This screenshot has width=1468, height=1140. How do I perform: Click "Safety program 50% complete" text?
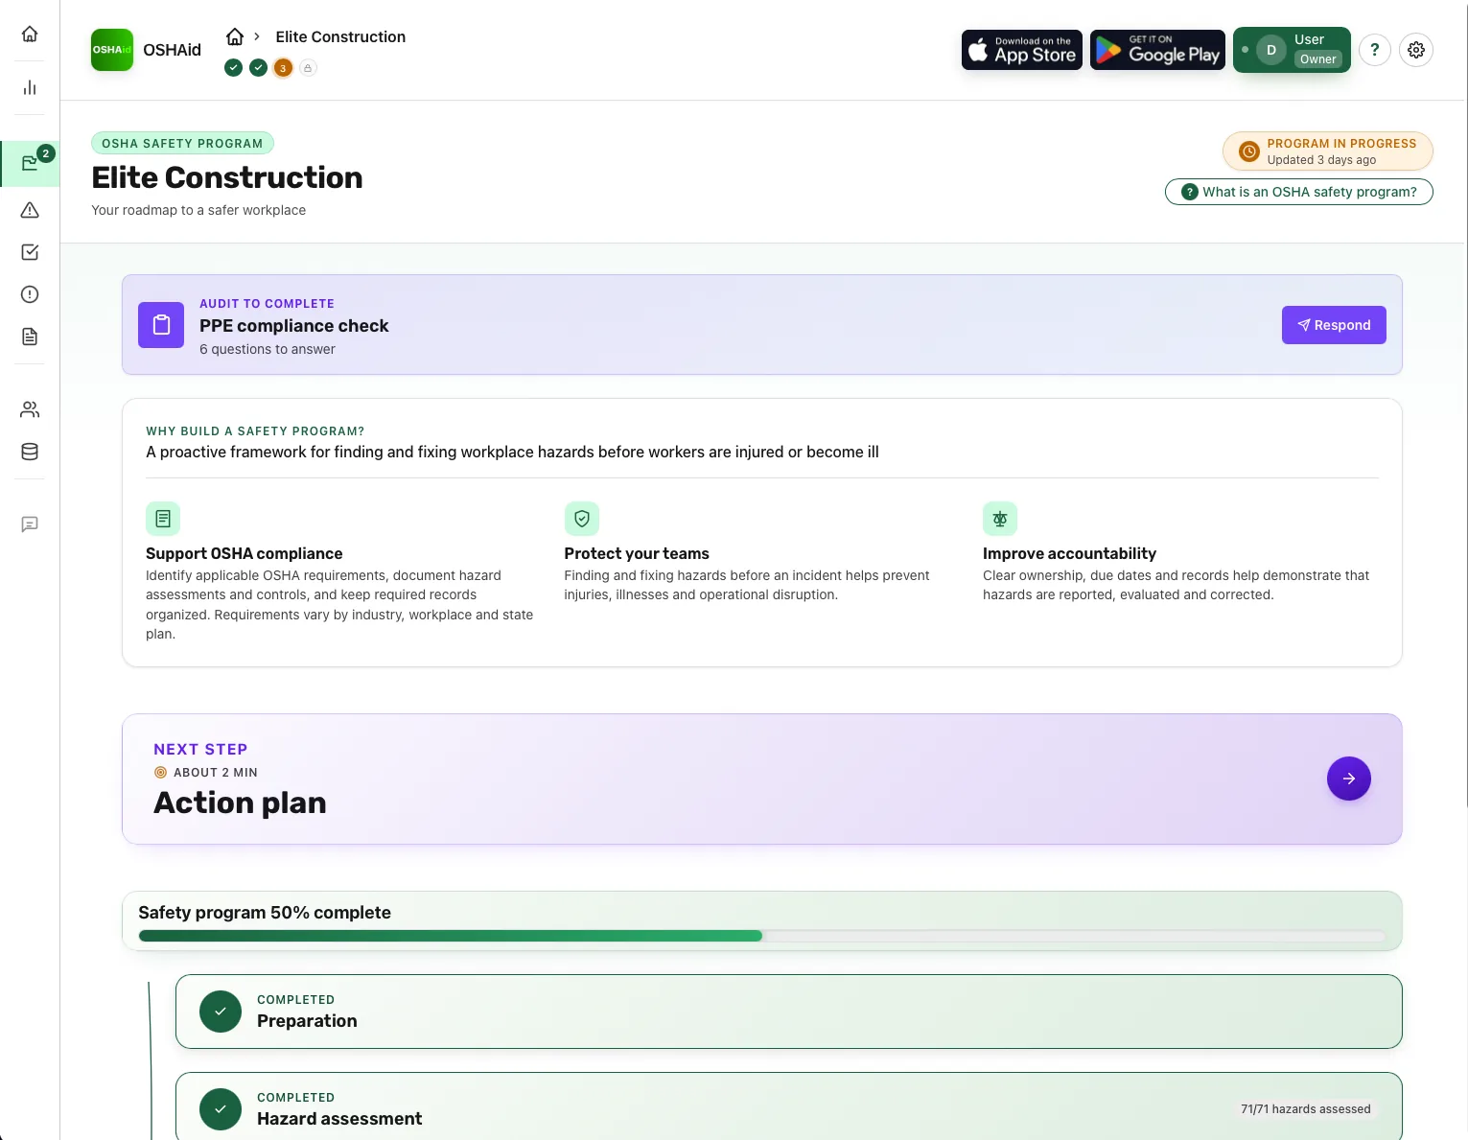pos(265,913)
